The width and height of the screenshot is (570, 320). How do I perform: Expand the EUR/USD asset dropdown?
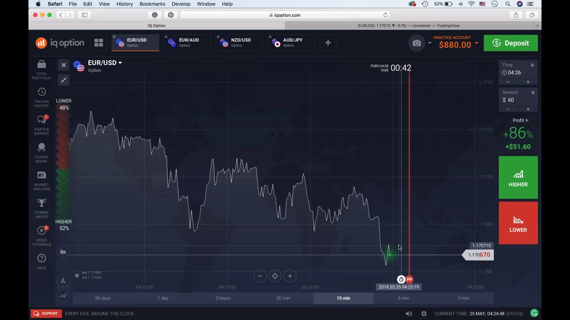[105, 63]
